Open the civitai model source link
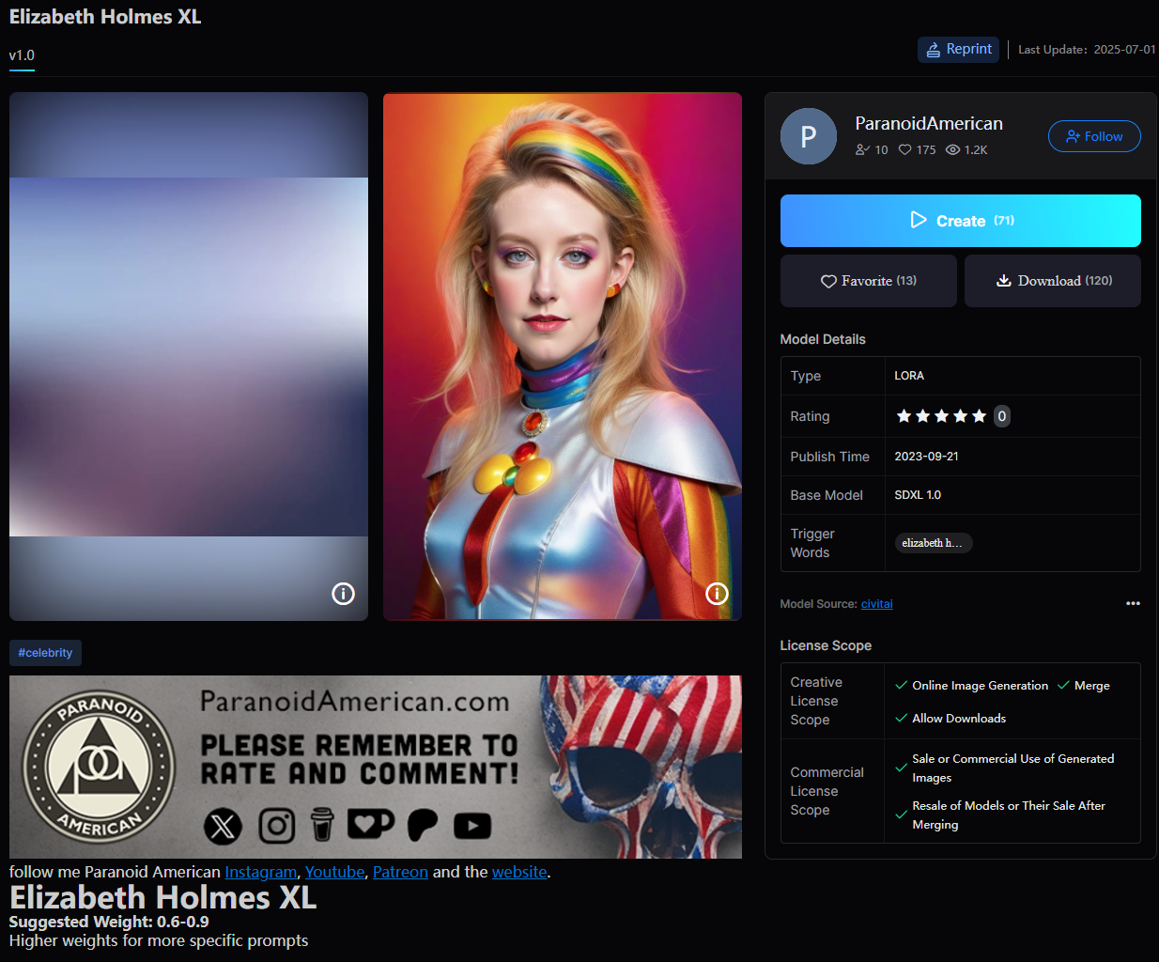The height and width of the screenshot is (962, 1159). [877, 604]
